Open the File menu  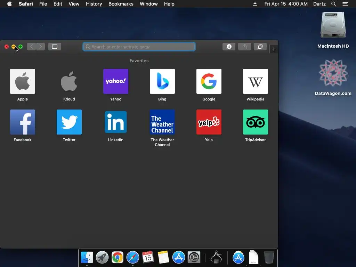43,4
